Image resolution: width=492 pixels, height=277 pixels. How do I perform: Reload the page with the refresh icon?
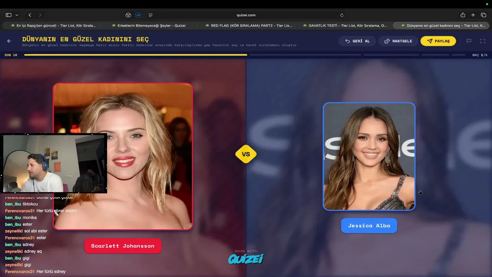coord(342,15)
